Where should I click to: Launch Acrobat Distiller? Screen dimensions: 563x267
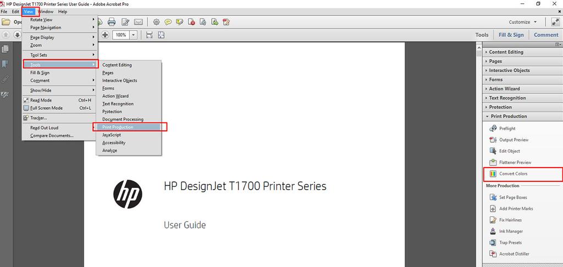[x=514, y=254]
